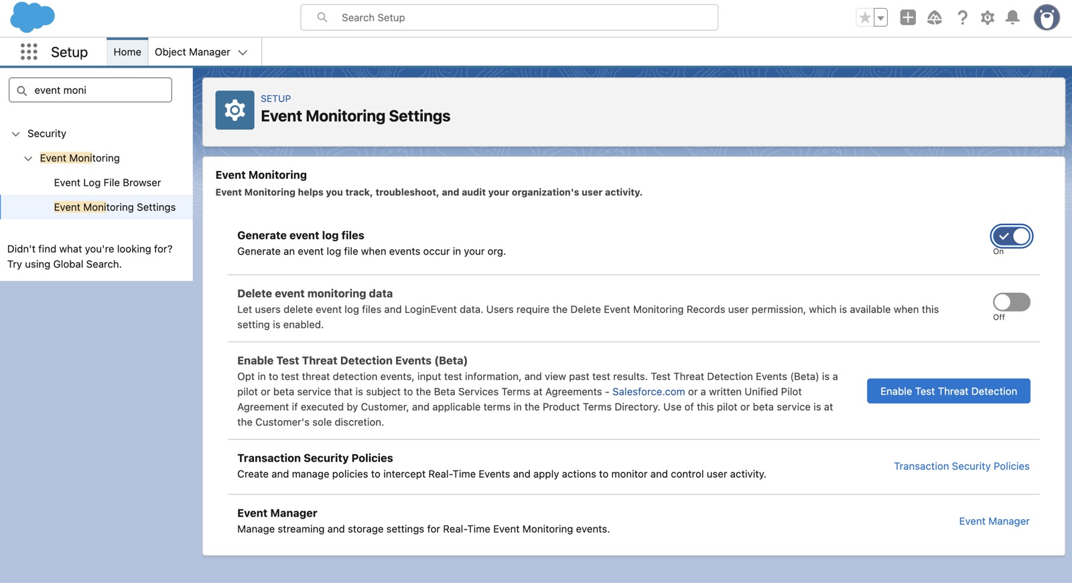Focus the Quick Find box with event moni

(x=90, y=90)
